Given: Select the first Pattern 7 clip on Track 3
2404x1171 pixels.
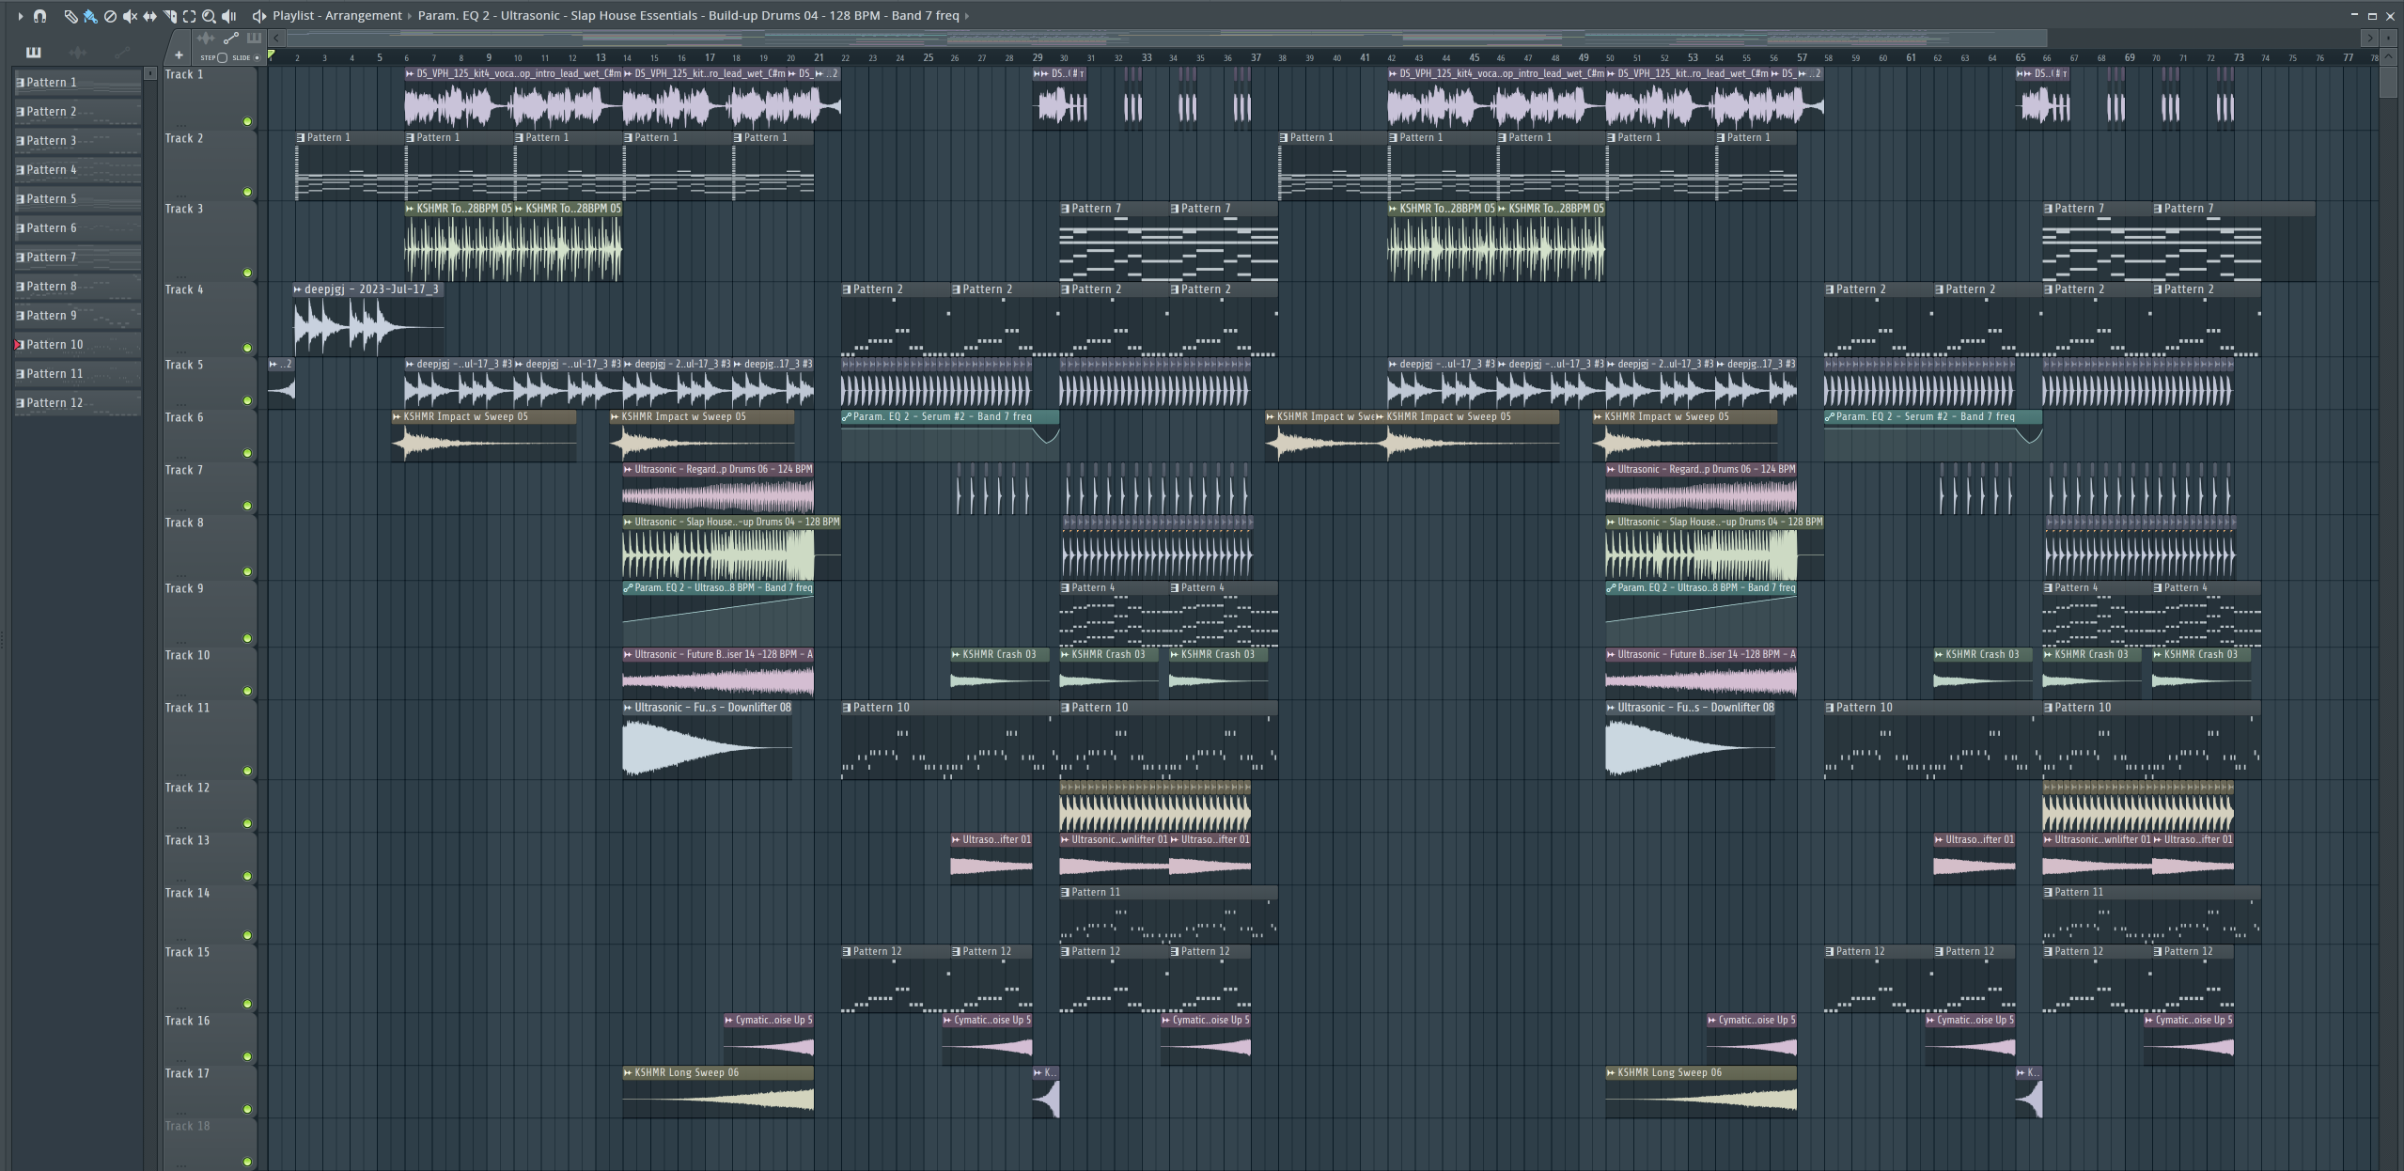Looking at the screenshot, I should (1114, 242).
